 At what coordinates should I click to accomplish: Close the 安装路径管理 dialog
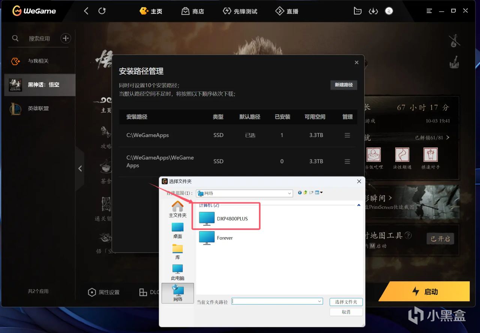[357, 63]
